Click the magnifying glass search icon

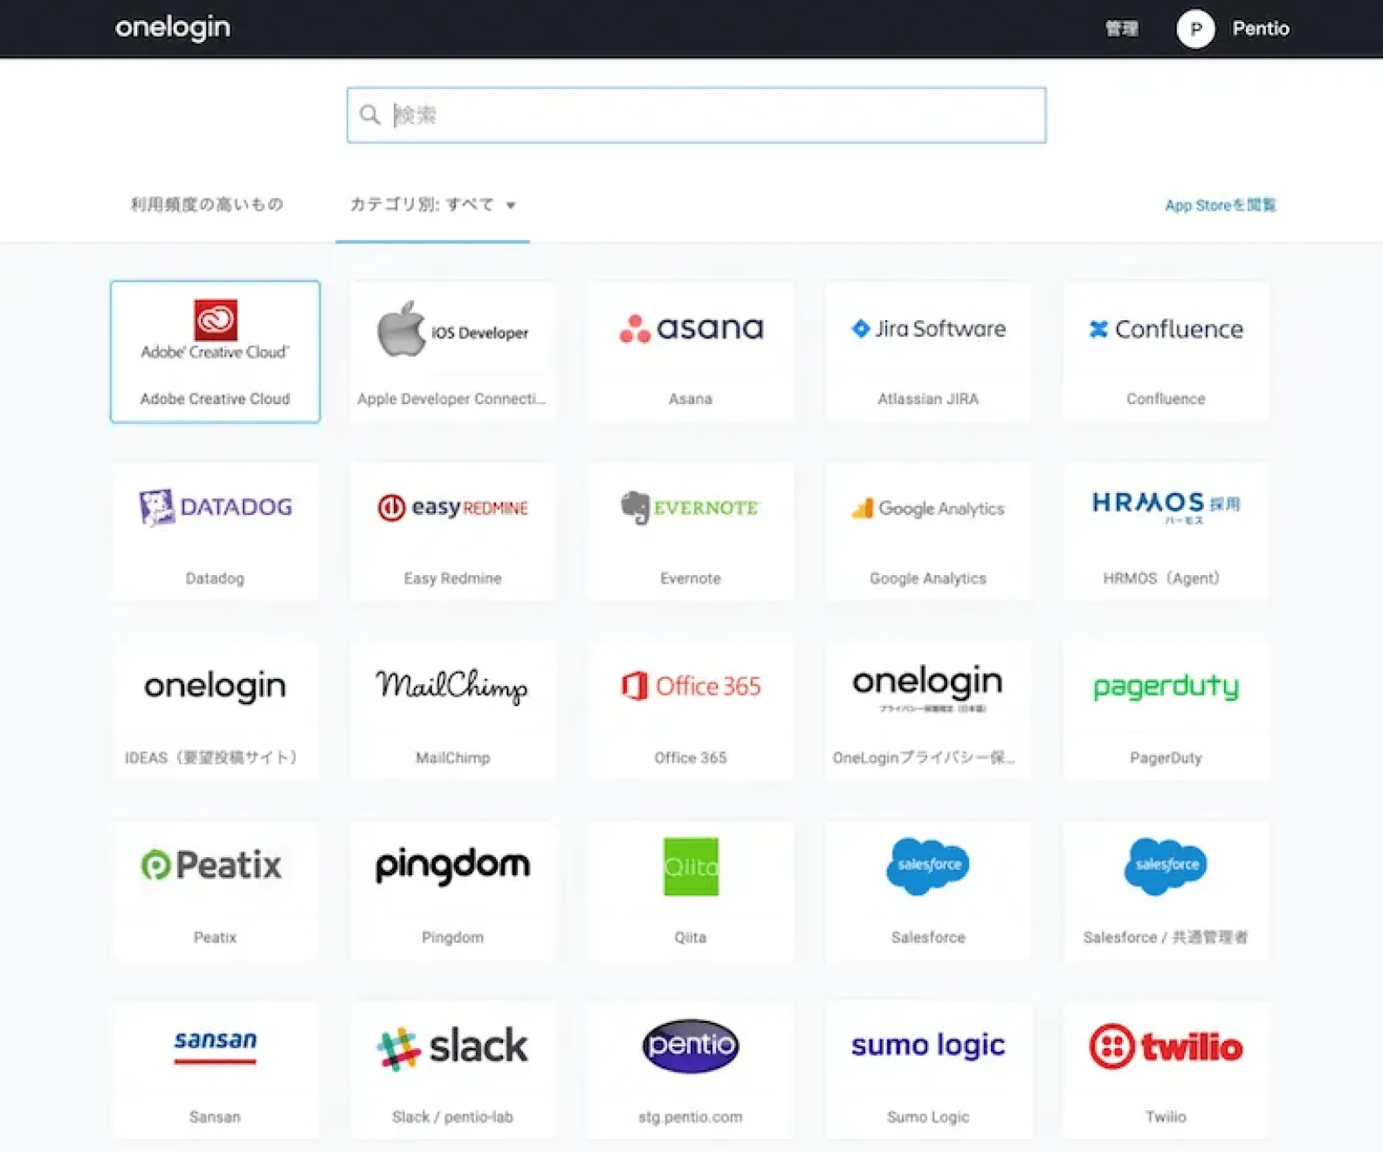coord(370,115)
